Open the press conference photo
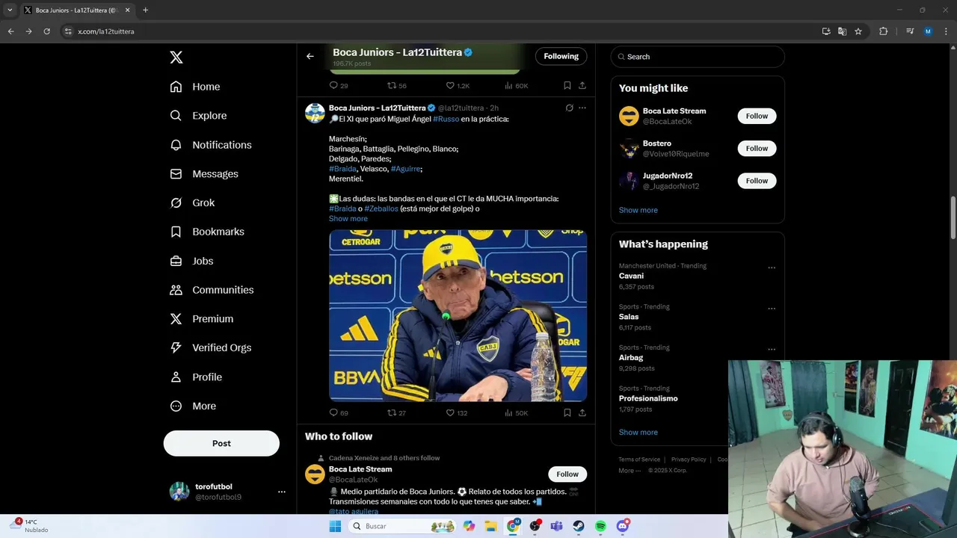This screenshot has height=538, width=957. 458,315
